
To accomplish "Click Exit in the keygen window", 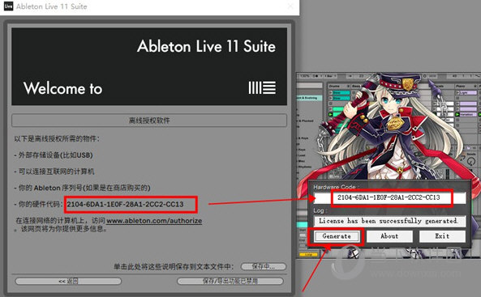I will (x=442, y=236).
